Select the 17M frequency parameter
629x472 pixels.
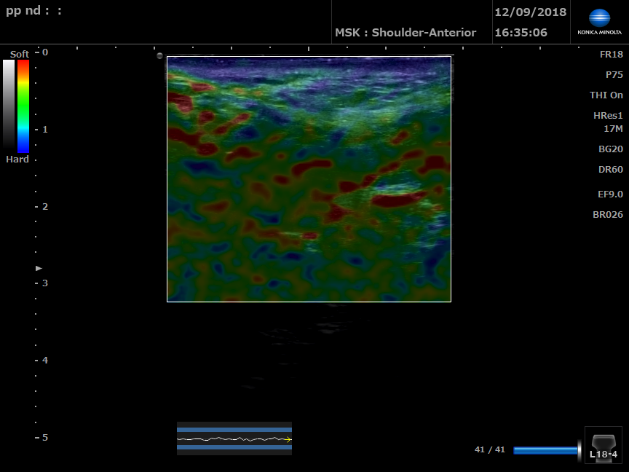point(613,129)
